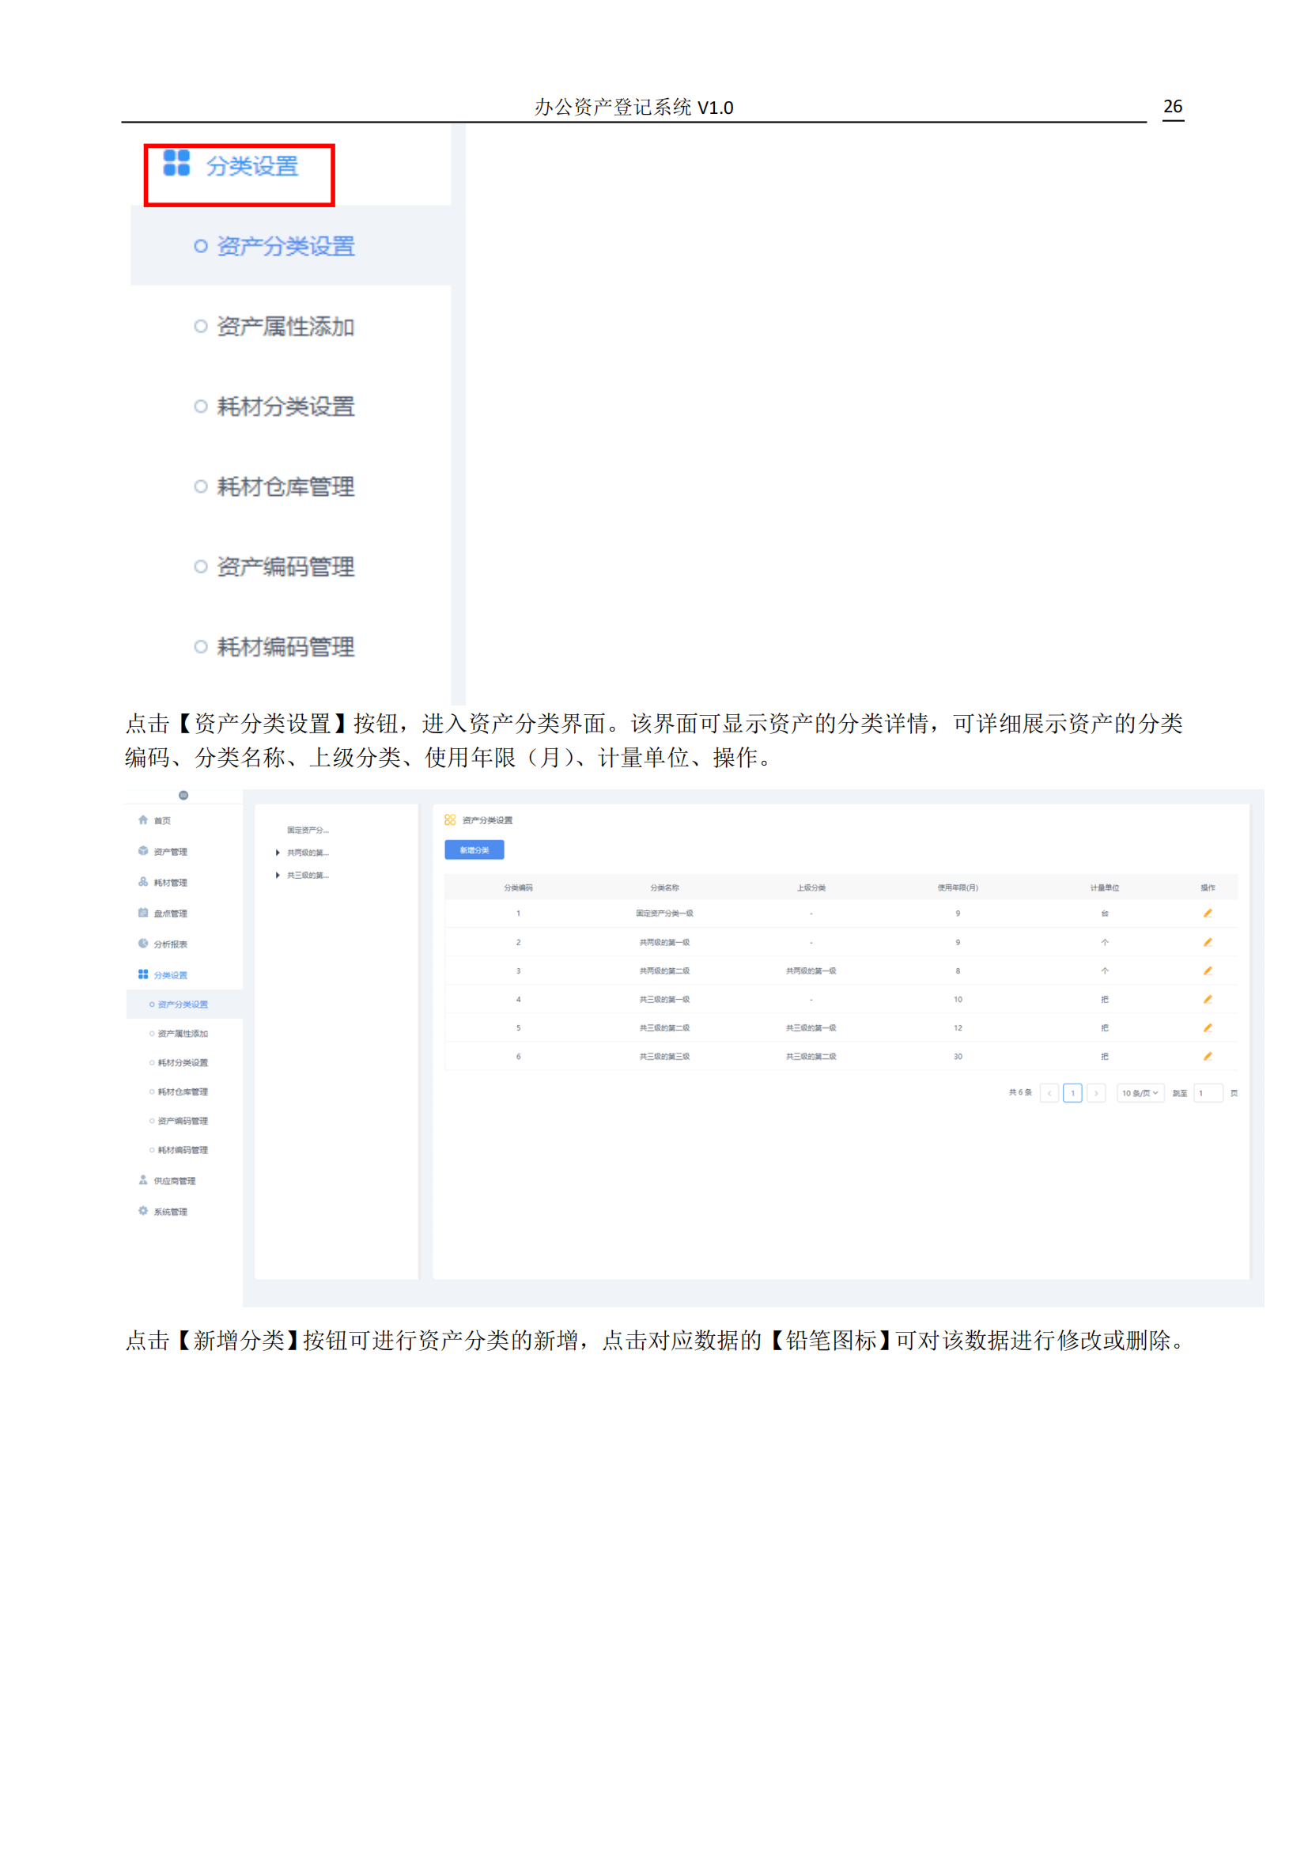Click the 耗材管理 sidebar icon
This screenshot has height=1850, width=1308.
142,881
